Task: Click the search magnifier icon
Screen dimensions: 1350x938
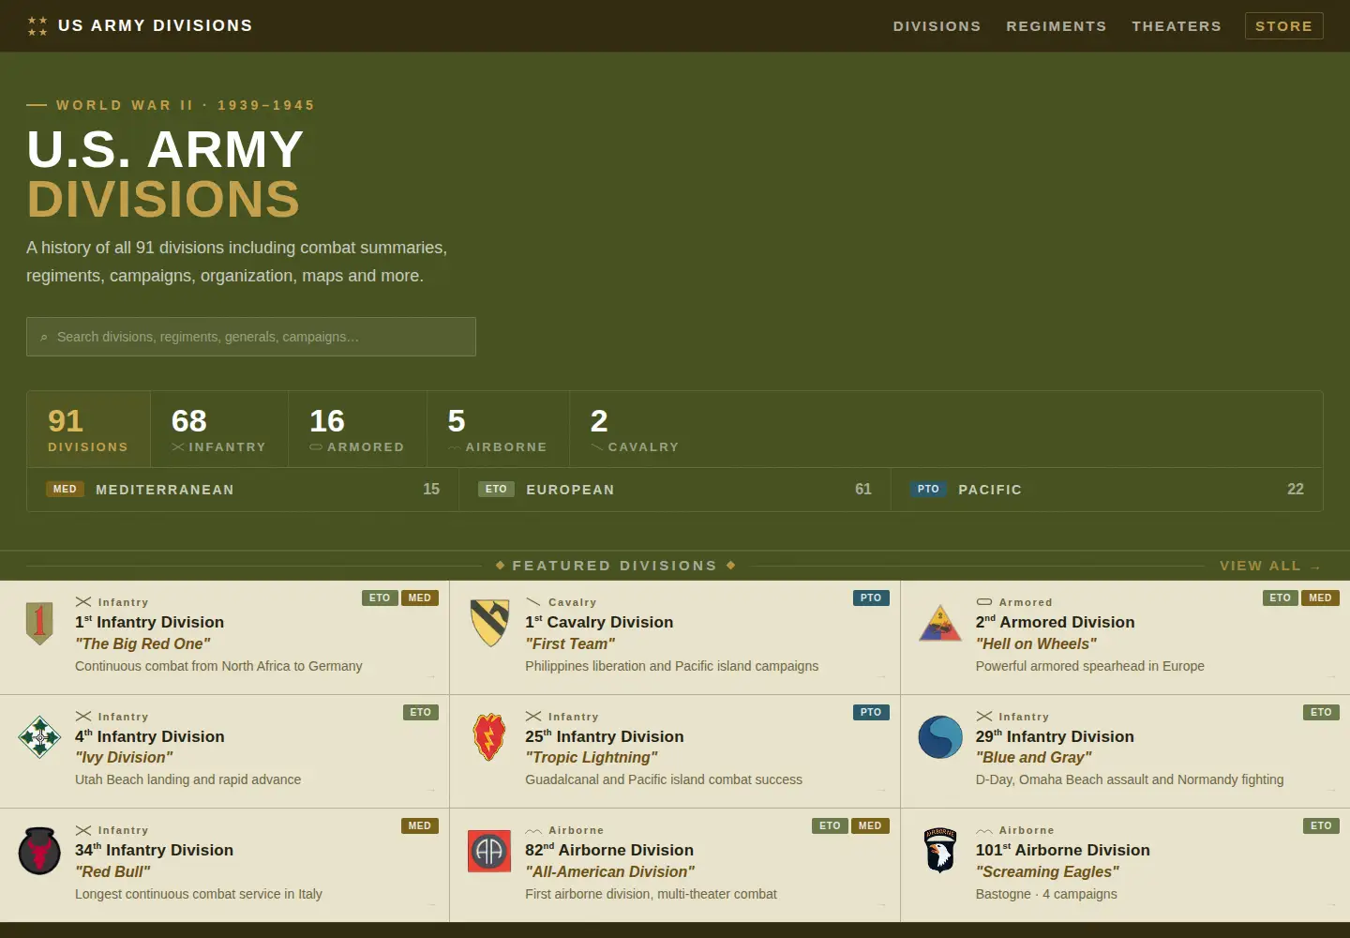Action: point(44,337)
